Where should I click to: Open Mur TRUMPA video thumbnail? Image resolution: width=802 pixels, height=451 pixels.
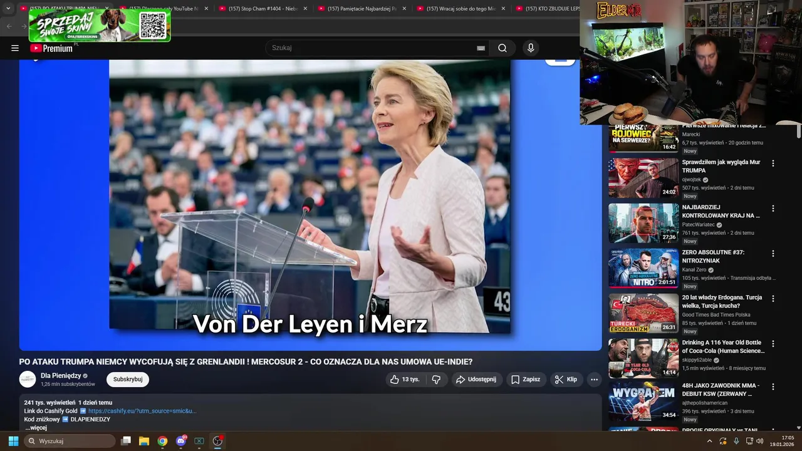pos(643,178)
